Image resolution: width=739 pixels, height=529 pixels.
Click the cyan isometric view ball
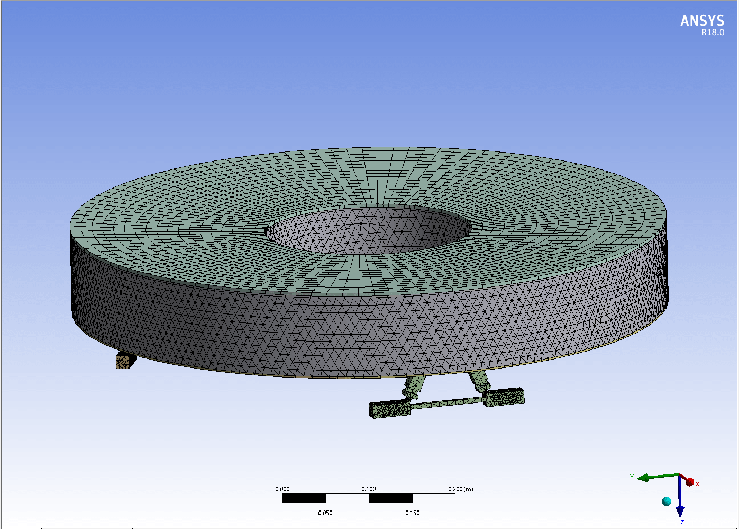(667, 501)
